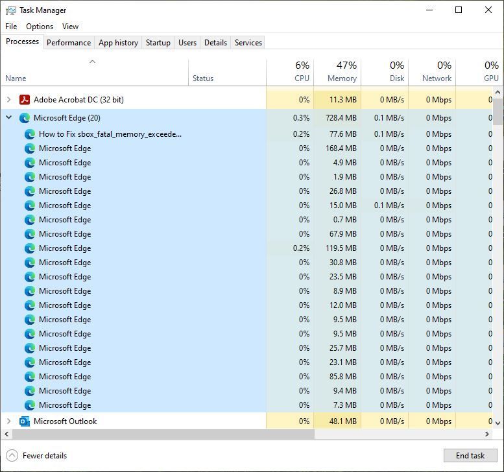504x472 pixels.
Task: Click the vertical scrollbar thumb
Action: click(498, 112)
